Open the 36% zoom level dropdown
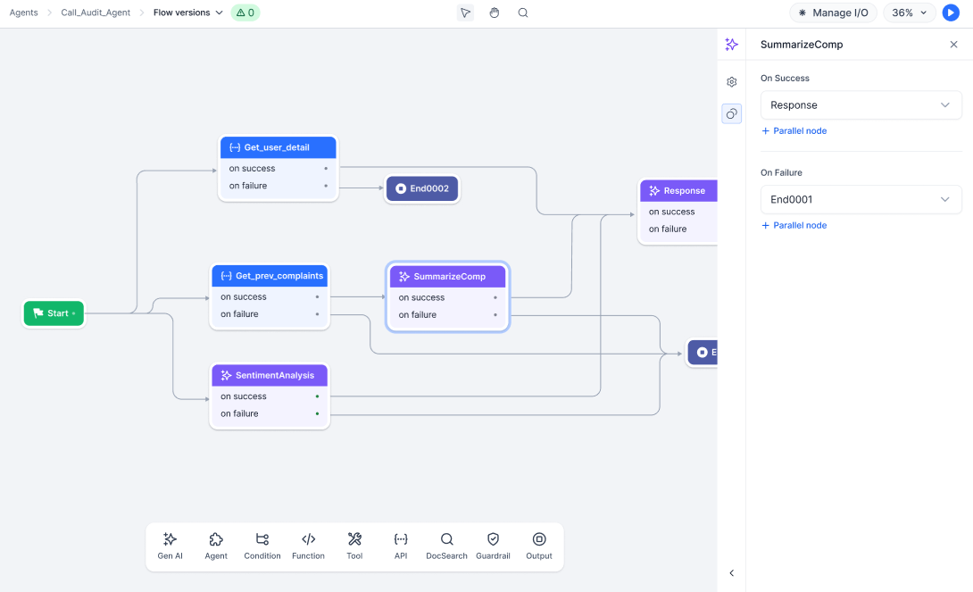The image size is (973, 592). click(x=910, y=13)
